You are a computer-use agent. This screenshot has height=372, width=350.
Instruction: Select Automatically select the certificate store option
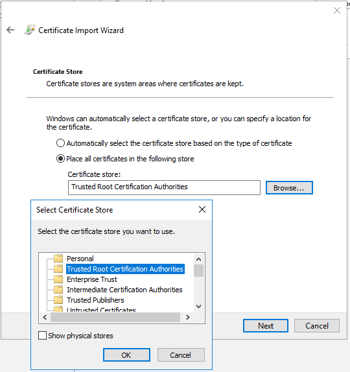pos(60,143)
